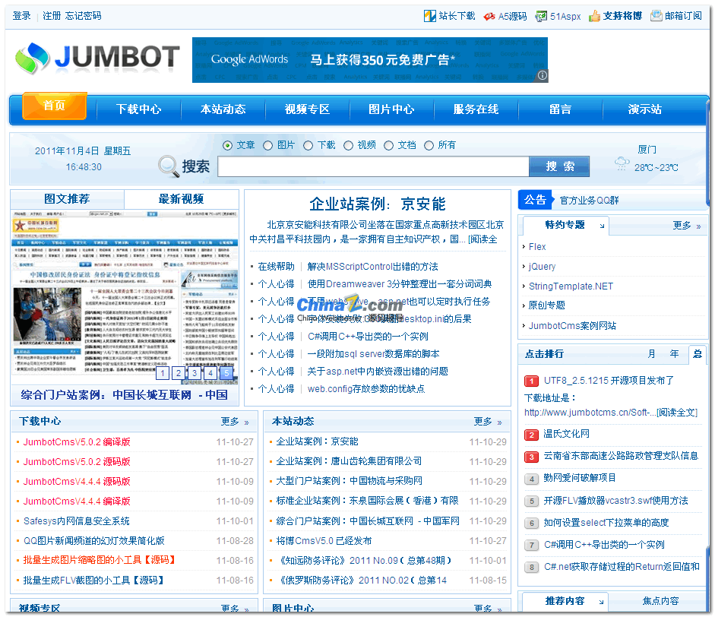The width and height of the screenshot is (715, 617).
Task: Open the Flex topic link
Action: (537, 247)
